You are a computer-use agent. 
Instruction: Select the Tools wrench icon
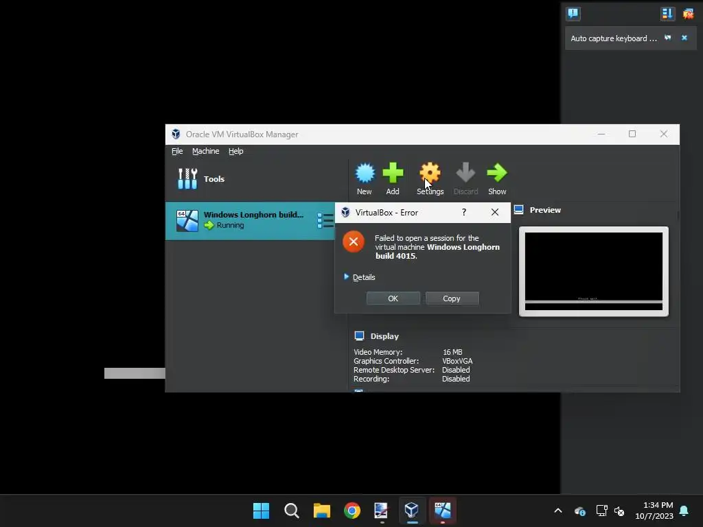(187, 179)
